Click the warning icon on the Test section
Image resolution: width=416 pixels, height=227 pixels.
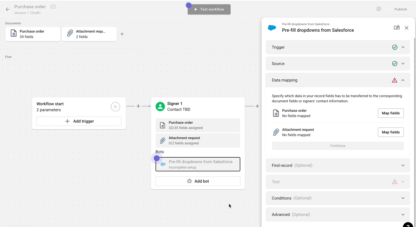point(394,181)
